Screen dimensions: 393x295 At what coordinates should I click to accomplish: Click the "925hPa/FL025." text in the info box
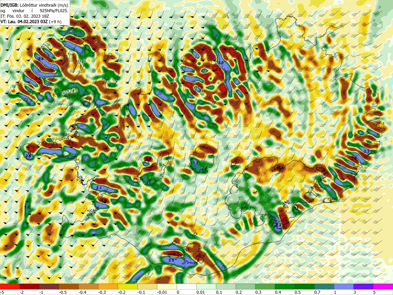coord(54,11)
